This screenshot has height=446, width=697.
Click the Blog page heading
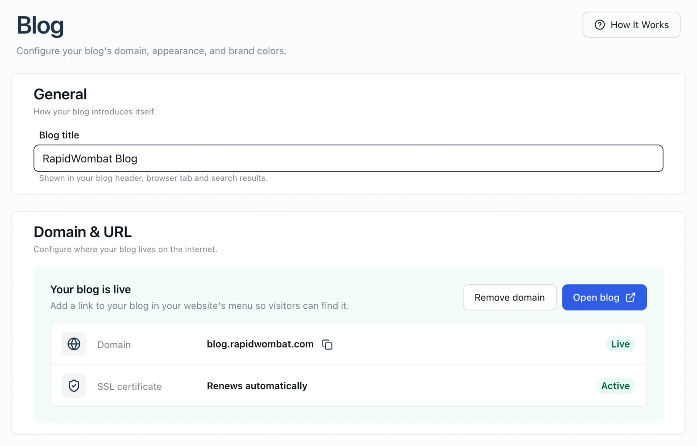click(x=40, y=25)
